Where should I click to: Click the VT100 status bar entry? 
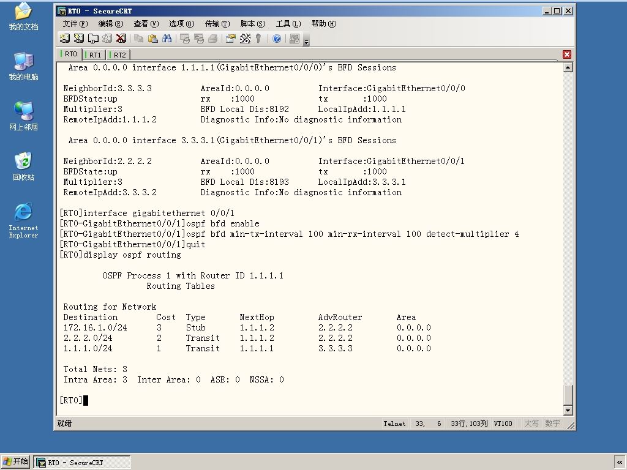point(503,423)
